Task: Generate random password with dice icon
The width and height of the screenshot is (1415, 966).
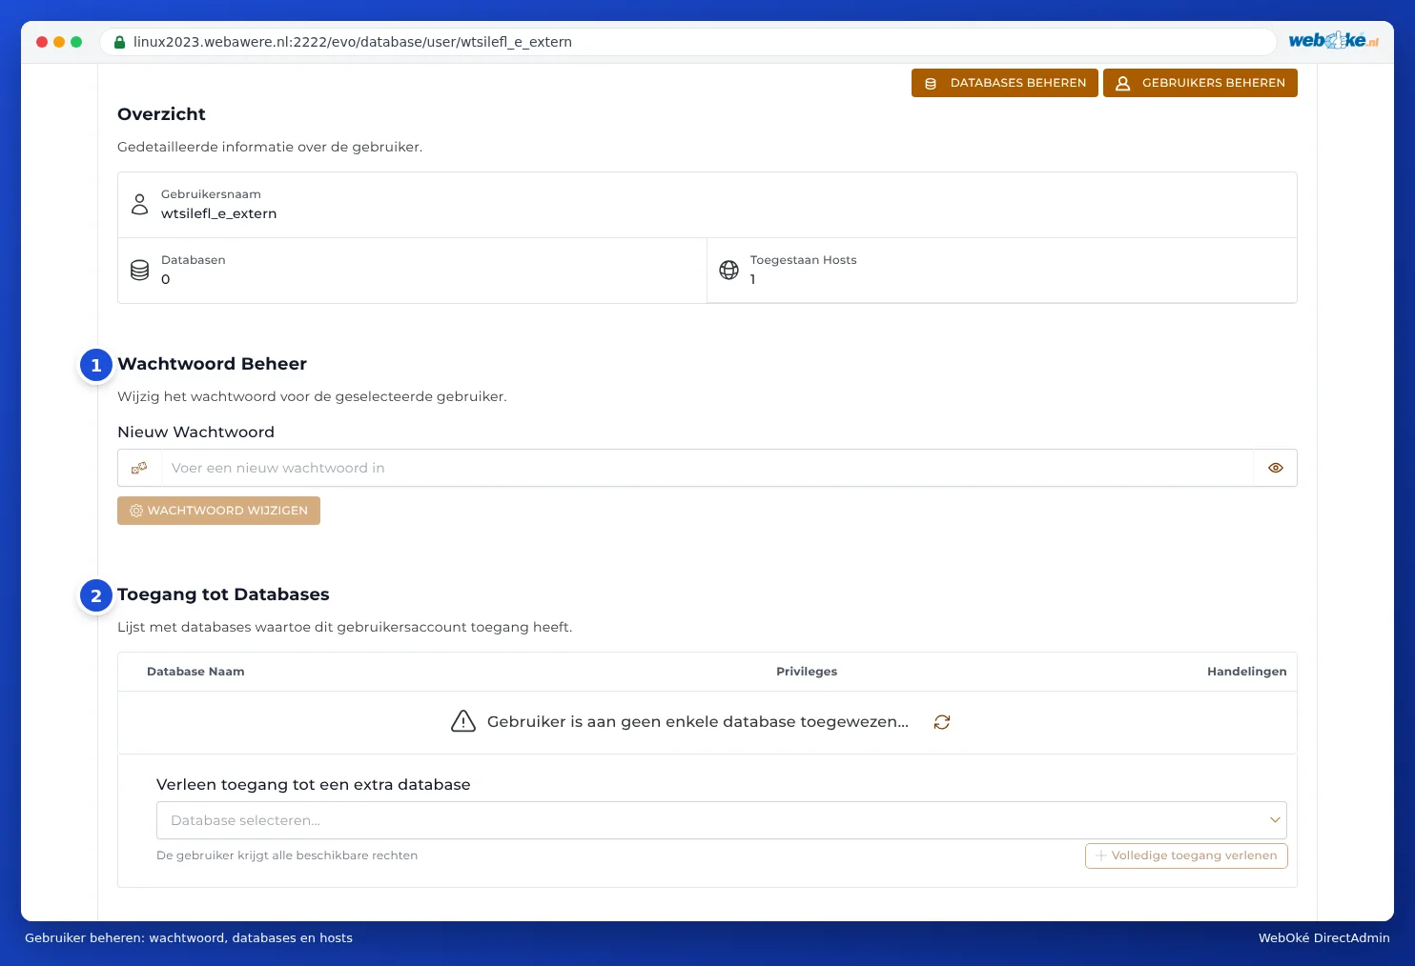Action: 139,468
